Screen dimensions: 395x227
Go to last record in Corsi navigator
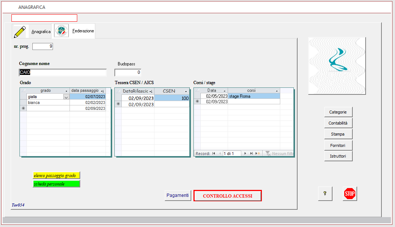(x=251, y=153)
